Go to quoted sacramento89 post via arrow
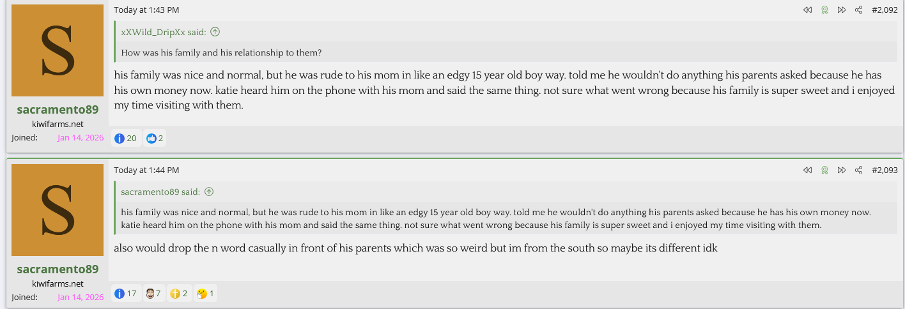 (x=209, y=192)
